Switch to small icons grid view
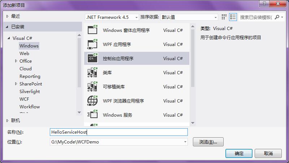The image size is (289, 163). [x=224, y=17]
